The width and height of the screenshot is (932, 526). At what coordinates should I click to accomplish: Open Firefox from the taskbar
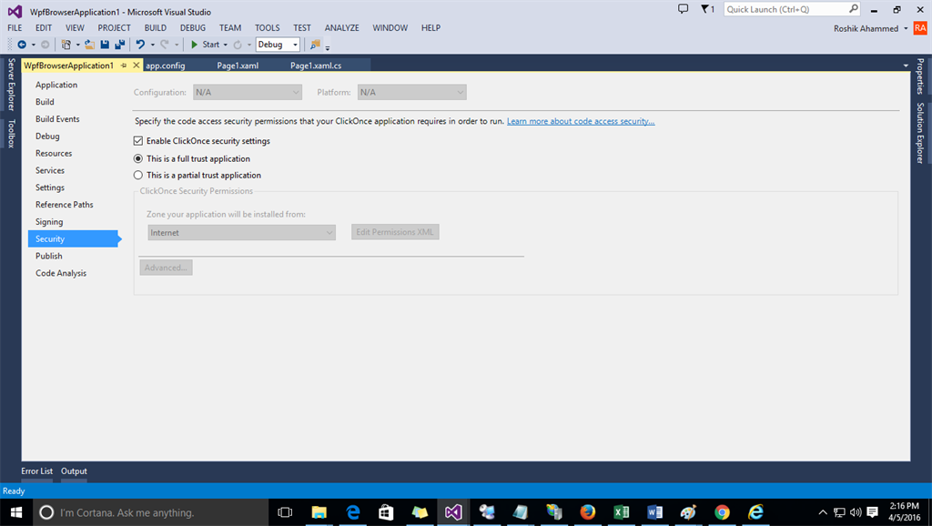click(x=588, y=512)
